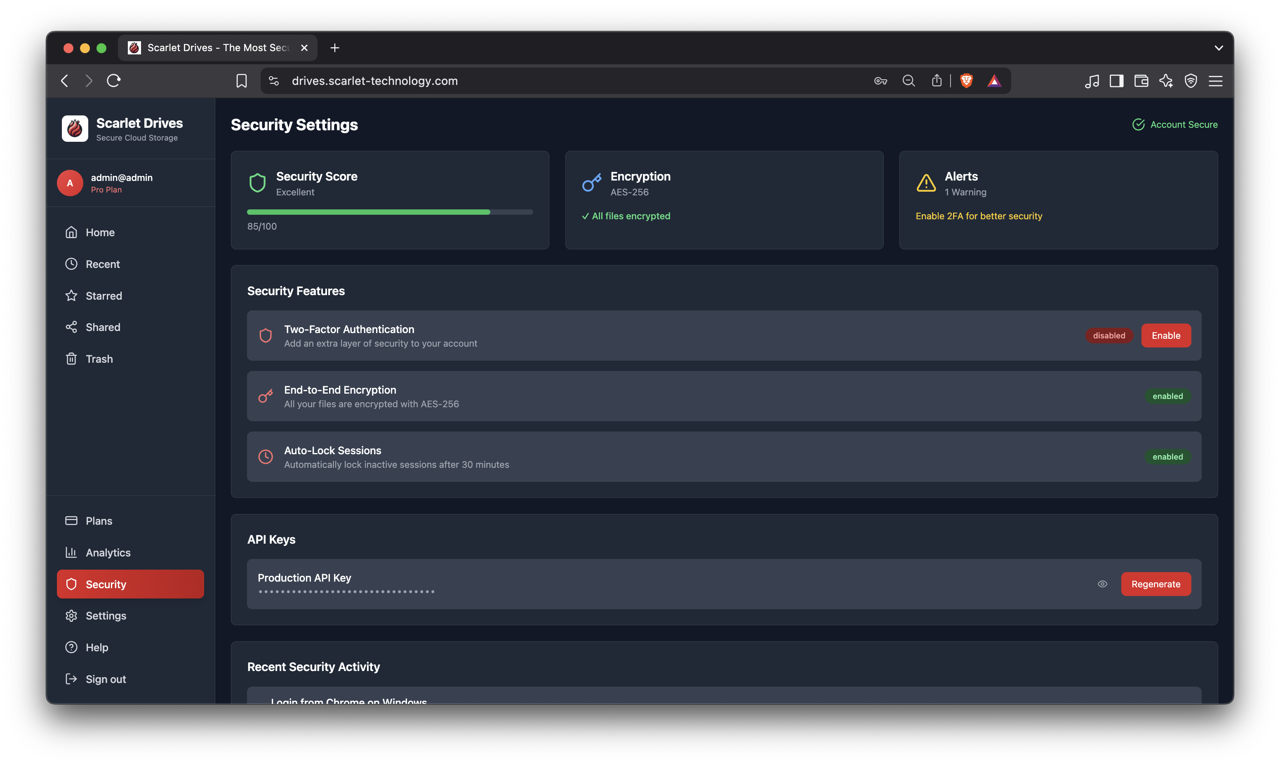Bookmark this page
The image size is (1280, 765).
(241, 81)
